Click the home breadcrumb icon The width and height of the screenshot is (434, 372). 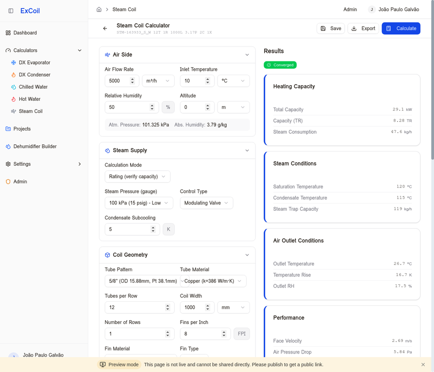[99, 9]
